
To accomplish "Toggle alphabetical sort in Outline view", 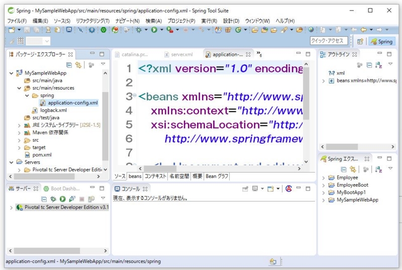I will pos(378,65).
